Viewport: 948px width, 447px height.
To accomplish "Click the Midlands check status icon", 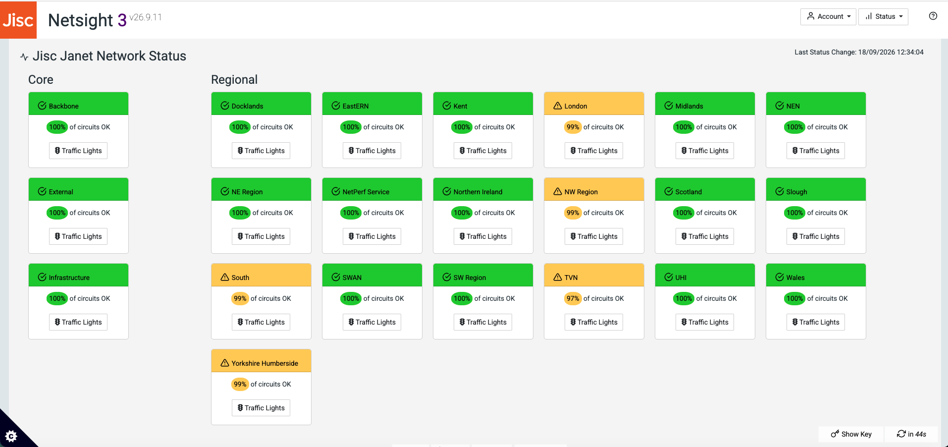I will pos(669,106).
